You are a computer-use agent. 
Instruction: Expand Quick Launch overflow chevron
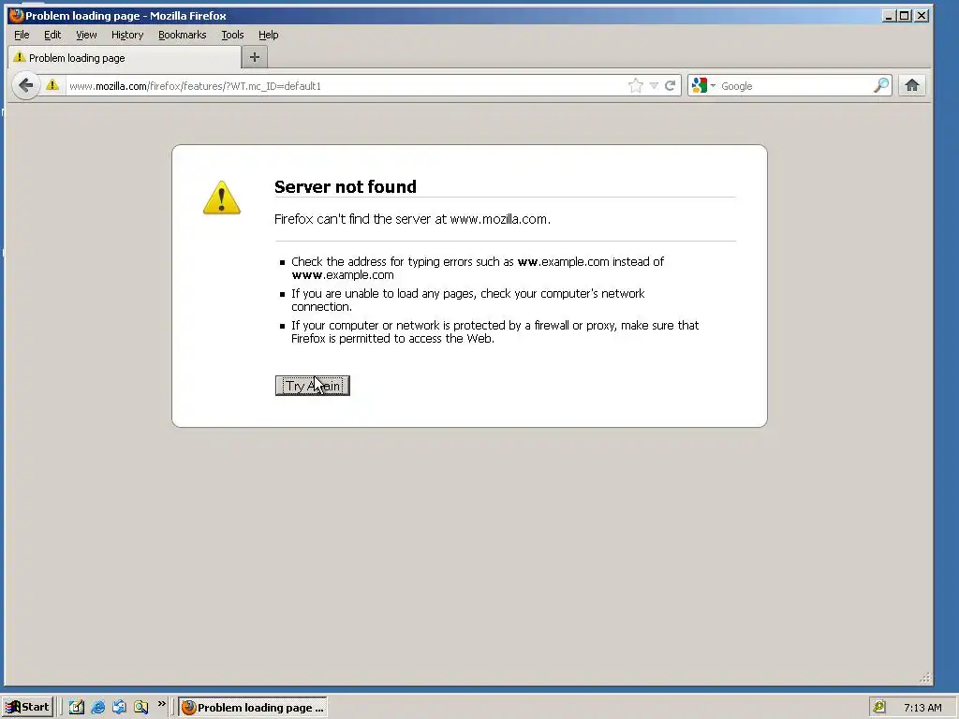click(161, 704)
